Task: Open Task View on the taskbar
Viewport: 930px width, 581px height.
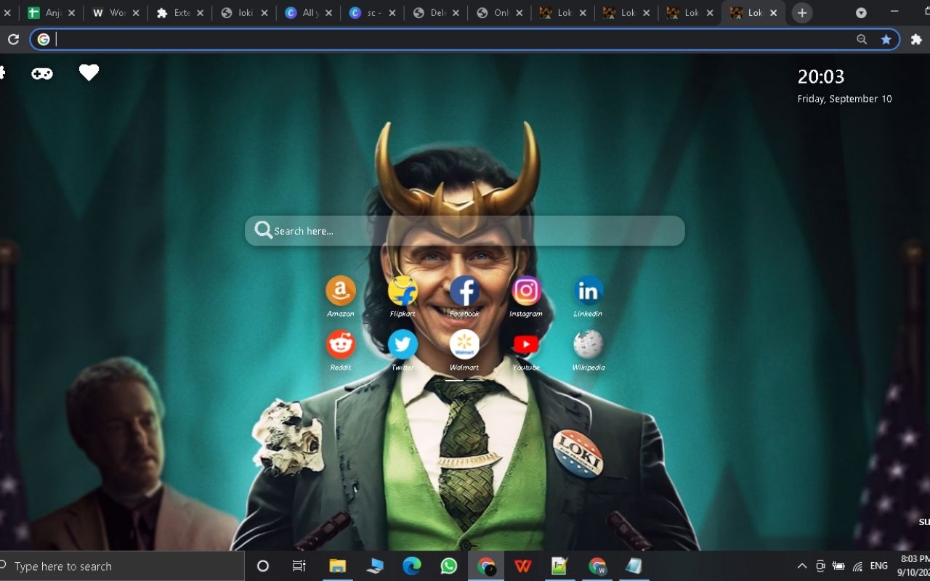Action: [x=299, y=566]
